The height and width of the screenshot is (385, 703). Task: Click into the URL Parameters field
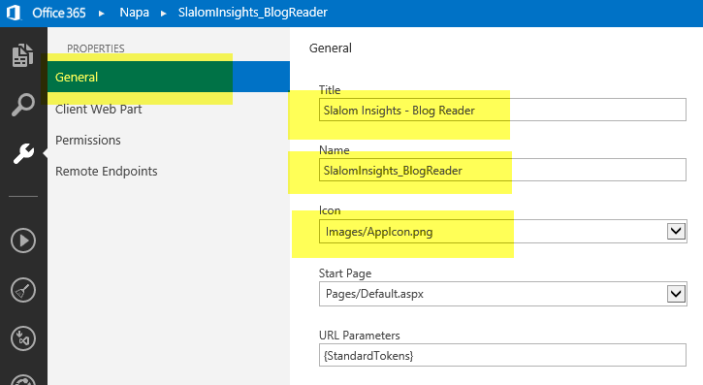502,355
